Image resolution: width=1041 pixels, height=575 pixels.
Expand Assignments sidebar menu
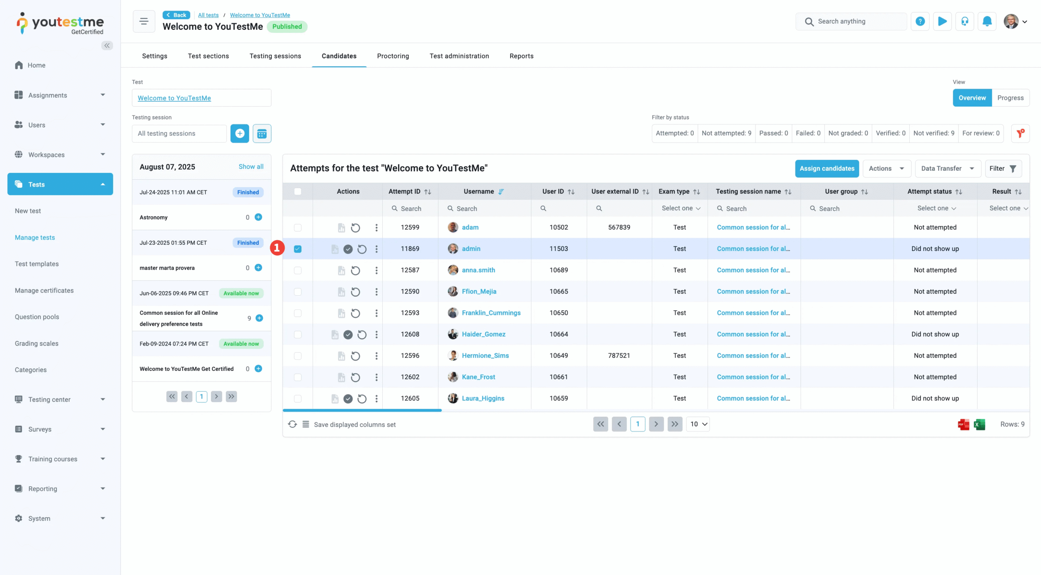(60, 95)
